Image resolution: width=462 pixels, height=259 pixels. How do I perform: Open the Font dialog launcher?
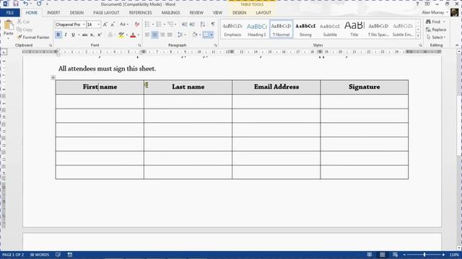[139, 45]
